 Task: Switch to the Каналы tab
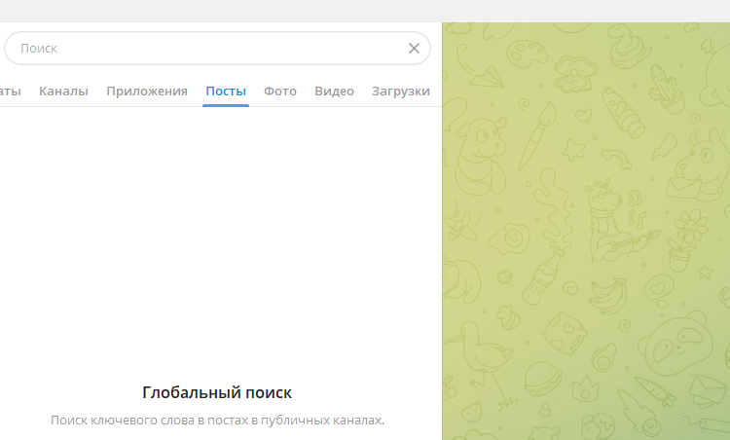pyautogui.click(x=63, y=92)
